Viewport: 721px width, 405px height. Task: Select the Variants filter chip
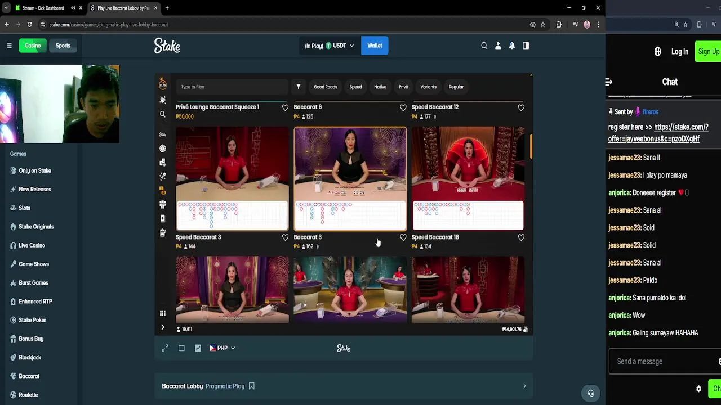point(428,87)
